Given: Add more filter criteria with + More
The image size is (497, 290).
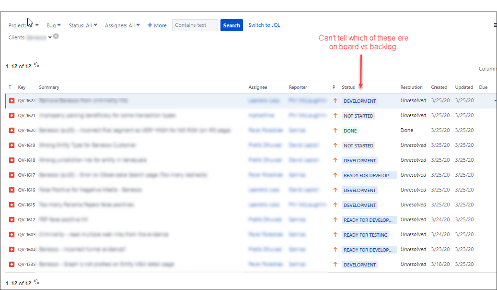Looking at the screenshot, I should [x=157, y=25].
